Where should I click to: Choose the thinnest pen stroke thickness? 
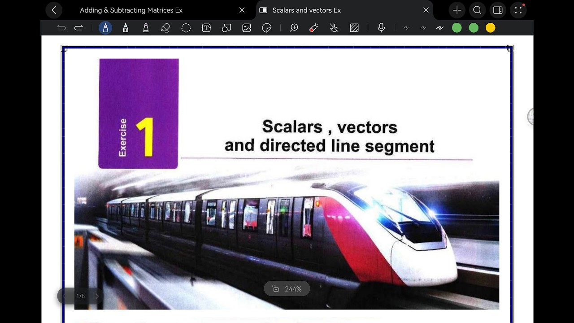(406, 28)
